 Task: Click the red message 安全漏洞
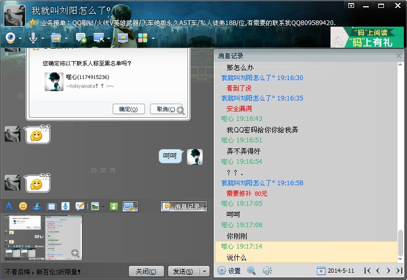click(x=239, y=109)
